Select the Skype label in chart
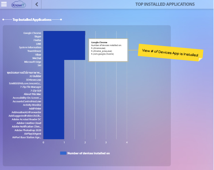Screen dimensions: 214x170 tap(38, 36)
